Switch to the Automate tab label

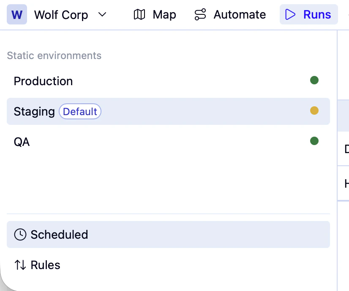pos(240,15)
